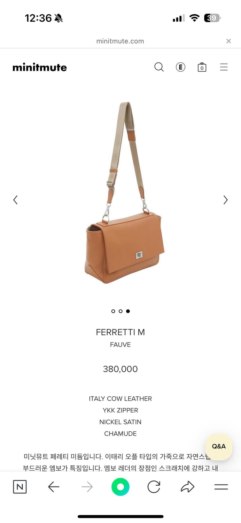
Task: Open the search magnifier icon
Action: click(159, 67)
